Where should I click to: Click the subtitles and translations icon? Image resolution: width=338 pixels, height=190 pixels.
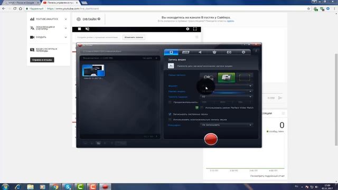pos(32,50)
